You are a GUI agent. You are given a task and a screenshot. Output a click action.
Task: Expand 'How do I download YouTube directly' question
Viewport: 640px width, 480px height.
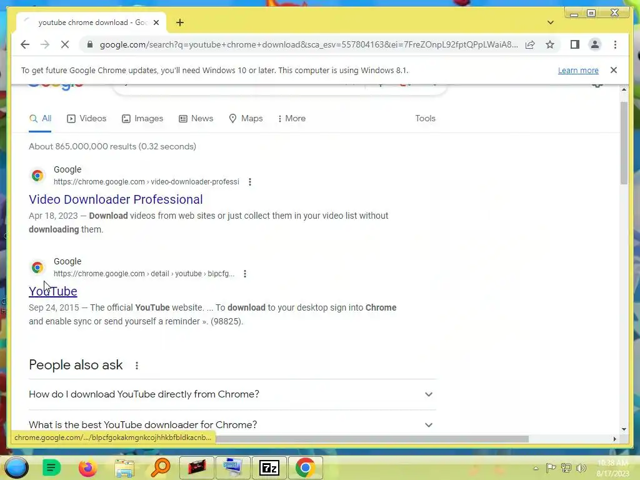point(232,394)
